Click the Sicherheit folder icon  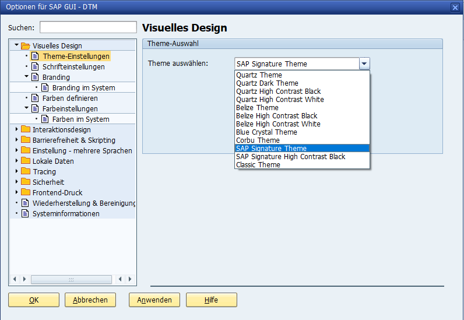coord(25,182)
